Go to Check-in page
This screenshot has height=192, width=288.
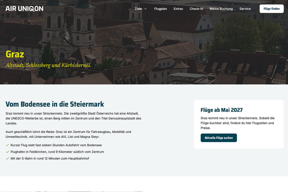click(x=196, y=9)
